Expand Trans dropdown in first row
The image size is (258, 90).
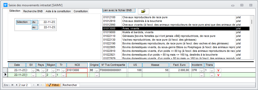[x=212, y=70]
